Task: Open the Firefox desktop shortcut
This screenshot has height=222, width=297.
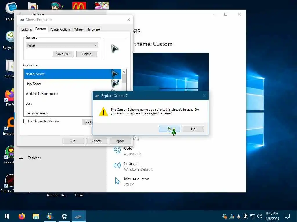Action: [x=9, y=97]
